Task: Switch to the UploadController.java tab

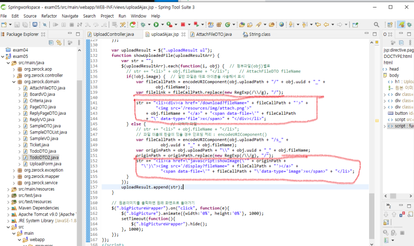Action: 114,34
